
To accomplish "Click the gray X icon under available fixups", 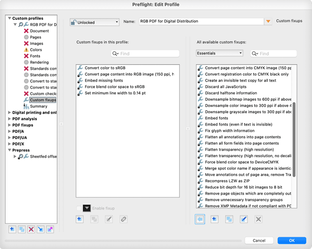I will [258, 219].
